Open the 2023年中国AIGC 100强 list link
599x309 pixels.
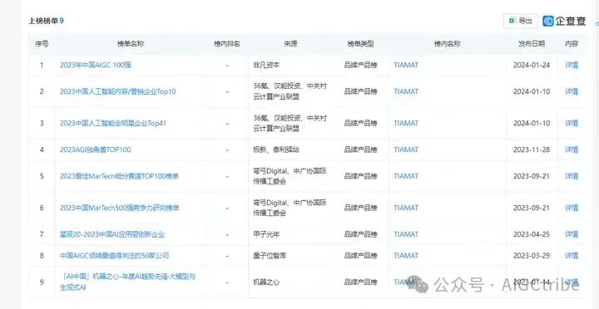[96, 65]
